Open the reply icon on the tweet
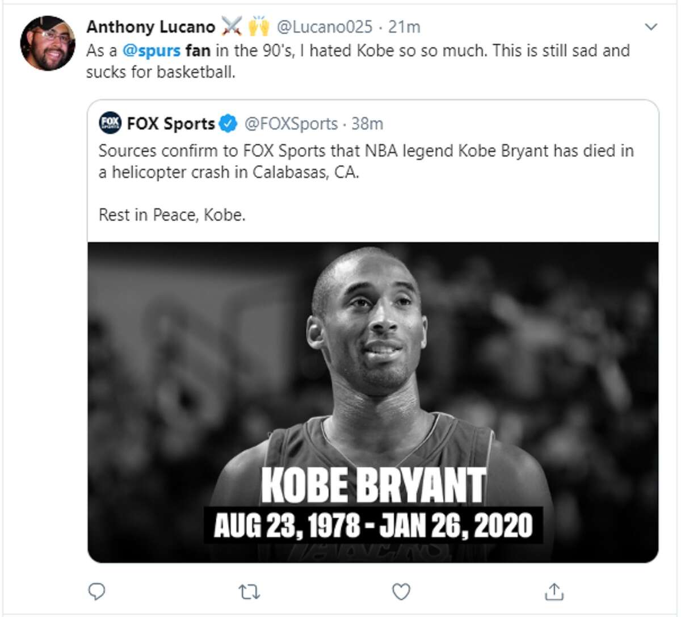The height and width of the screenshot is (617, 681). [x=96, y=593]
